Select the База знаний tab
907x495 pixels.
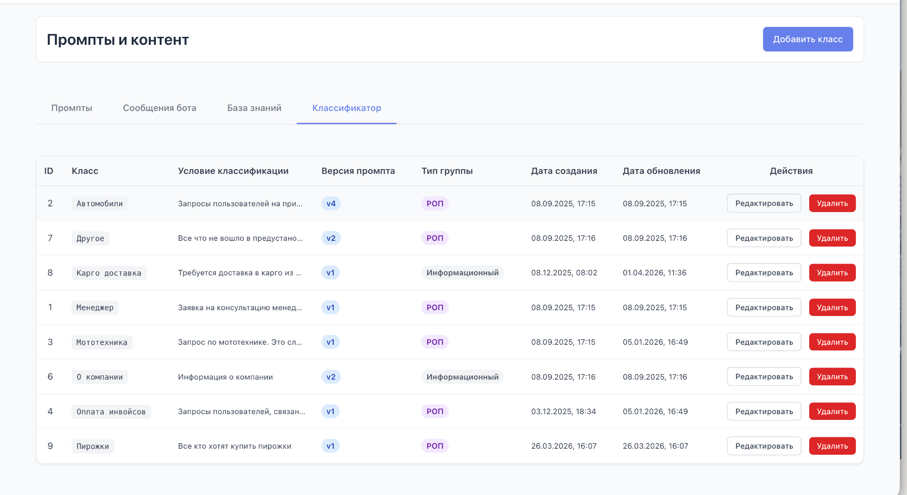click(254, 108)
